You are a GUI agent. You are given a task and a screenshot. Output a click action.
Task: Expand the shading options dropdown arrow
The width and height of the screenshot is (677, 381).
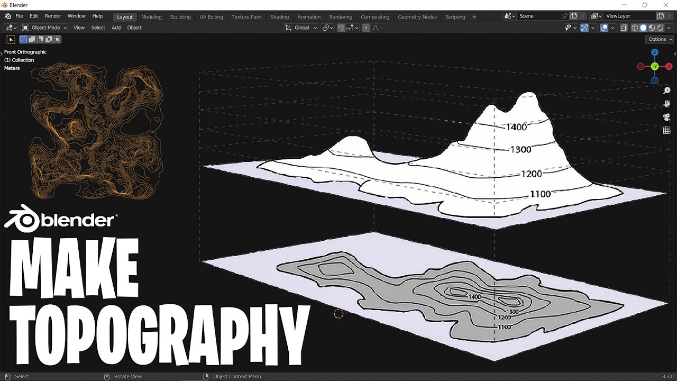click(669, 28)
